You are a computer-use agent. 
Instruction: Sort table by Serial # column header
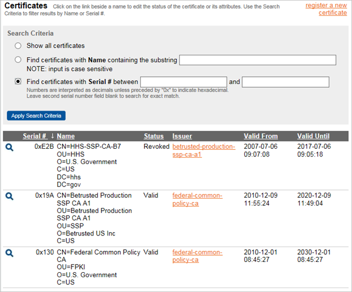click(x=34, y=136)
